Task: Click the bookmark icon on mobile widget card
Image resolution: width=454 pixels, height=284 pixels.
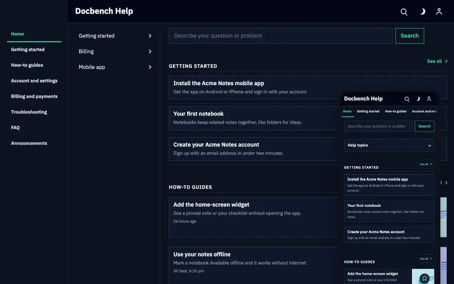Action: tap(424, 278)
